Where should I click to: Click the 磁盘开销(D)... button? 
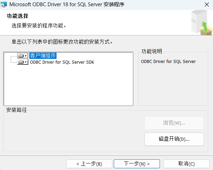click(x=174, y=139)
